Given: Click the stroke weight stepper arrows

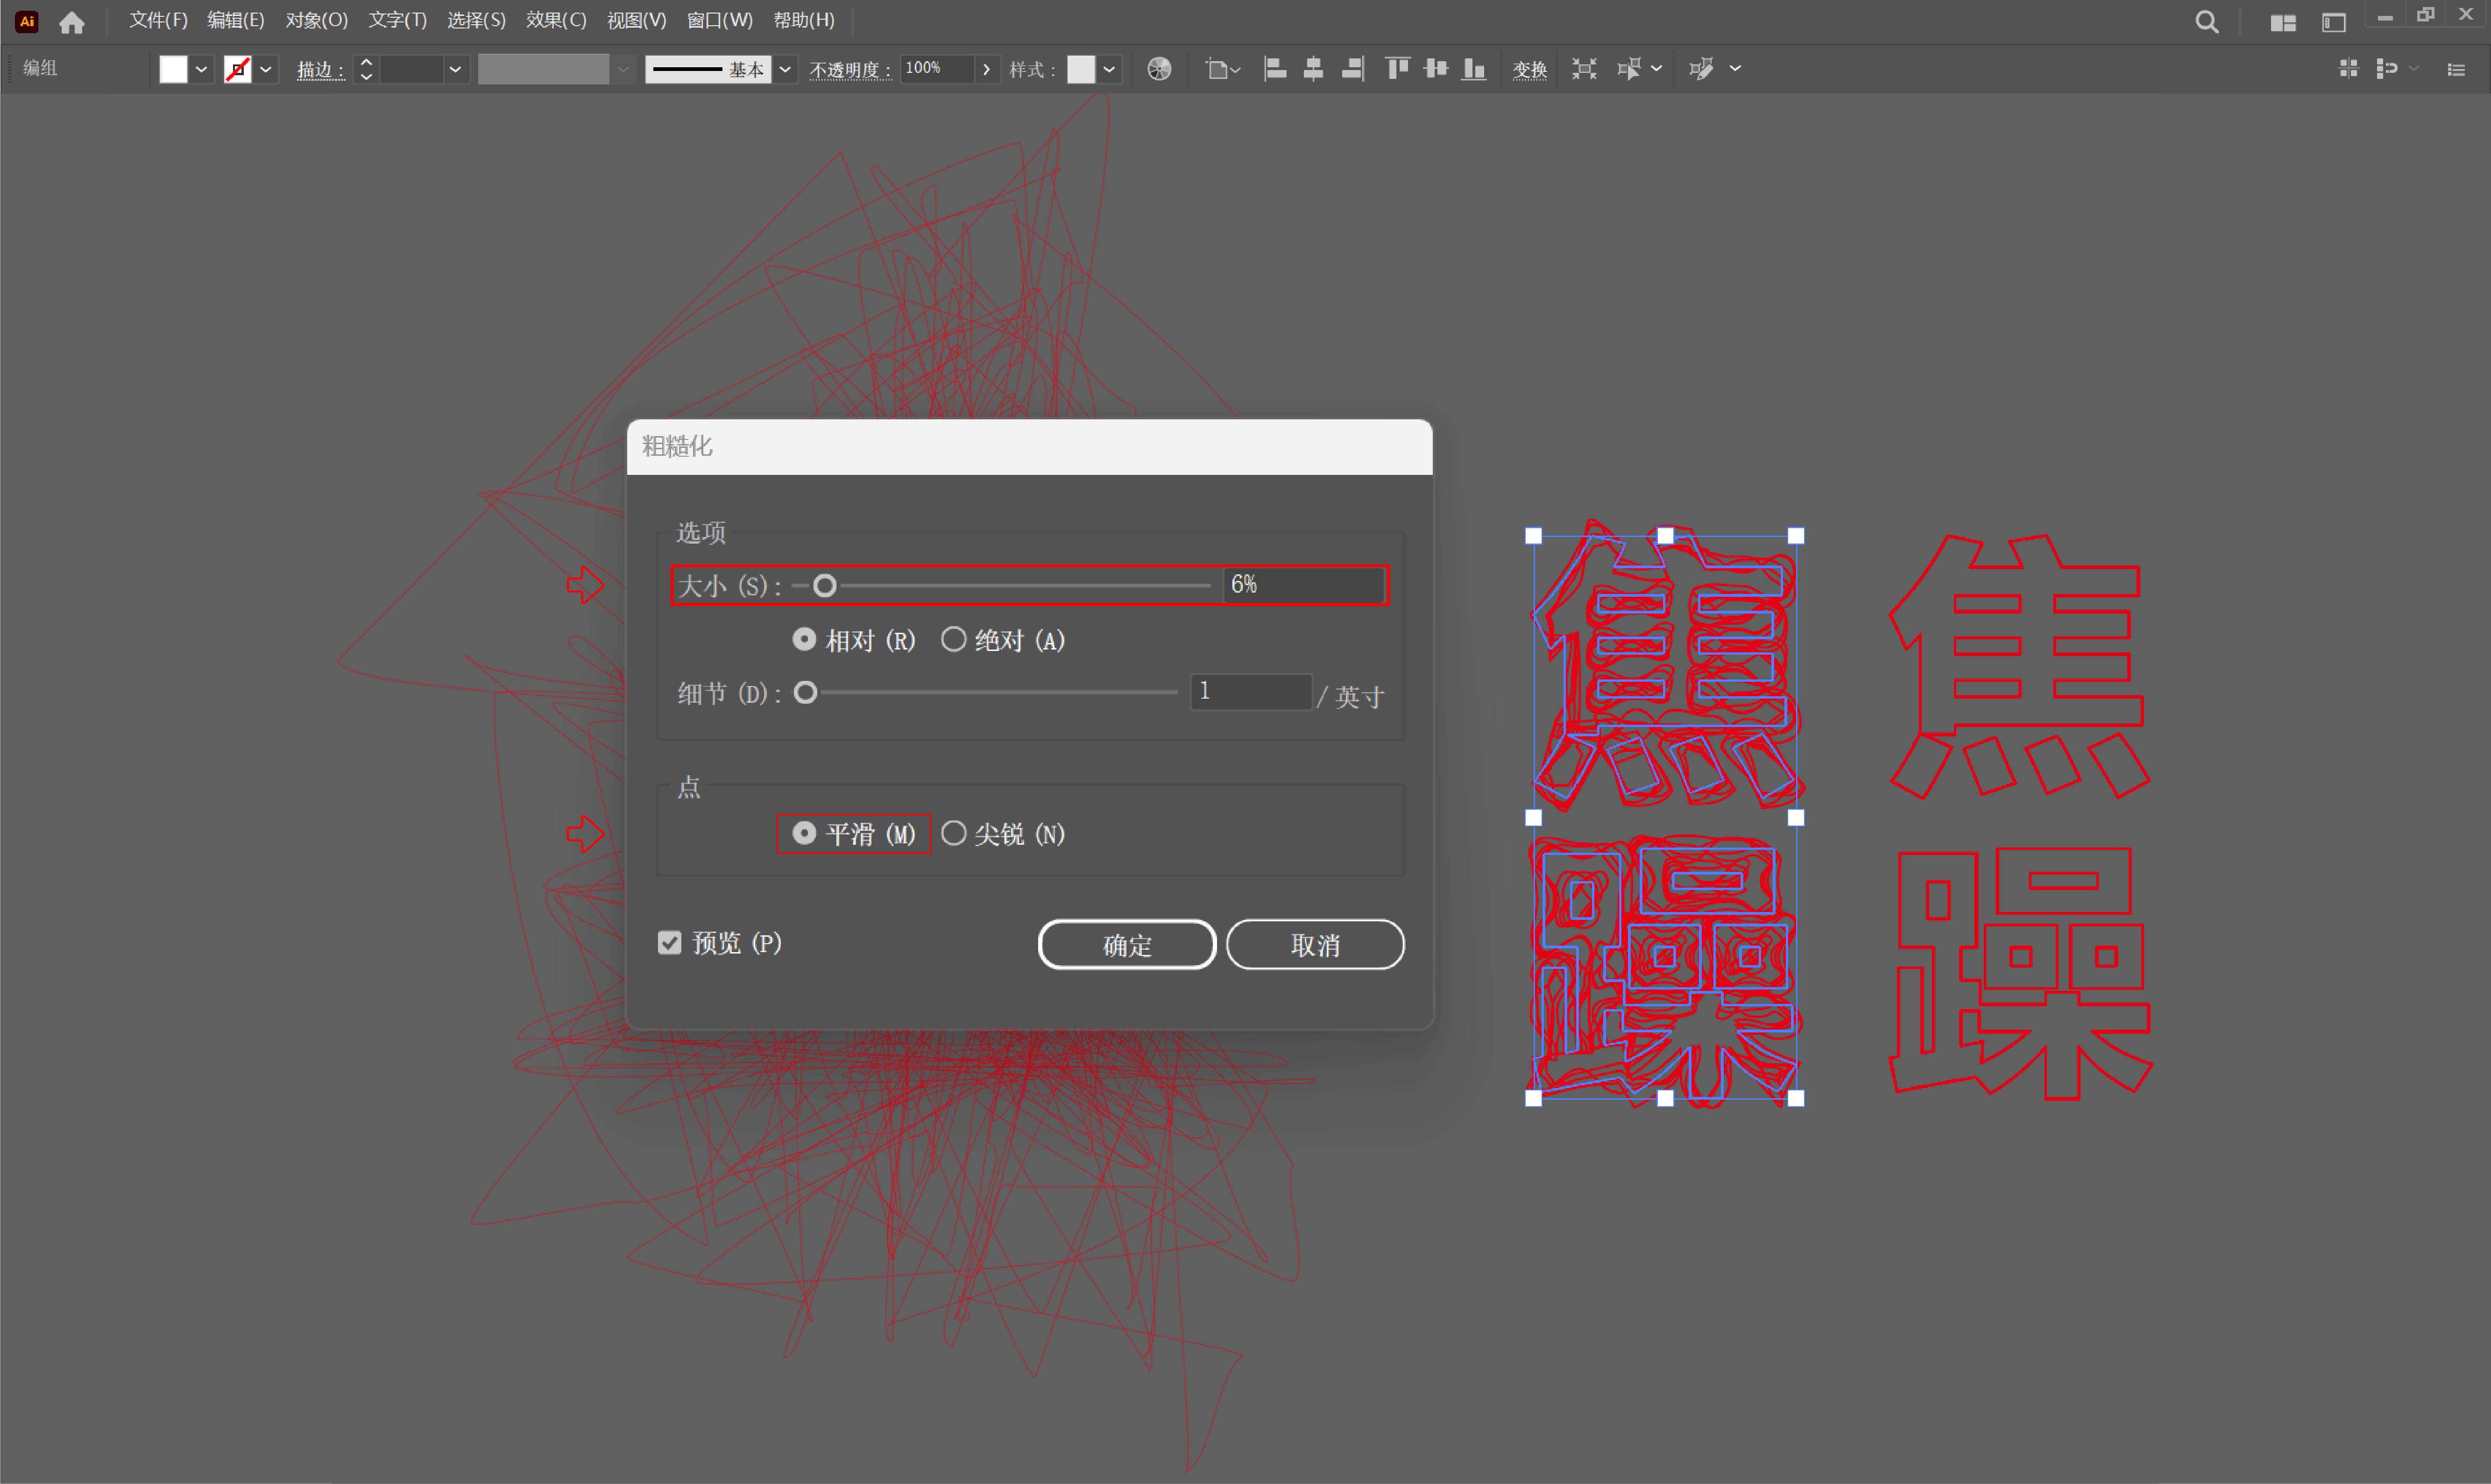Looking at the screenshot, I should pyautogui.click(x=366, y=69).
